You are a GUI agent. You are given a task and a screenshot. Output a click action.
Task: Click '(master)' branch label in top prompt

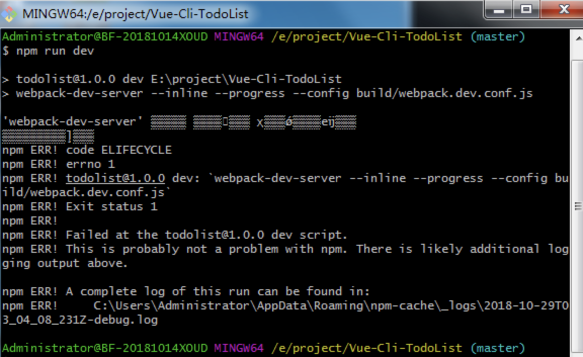point(497,37)
